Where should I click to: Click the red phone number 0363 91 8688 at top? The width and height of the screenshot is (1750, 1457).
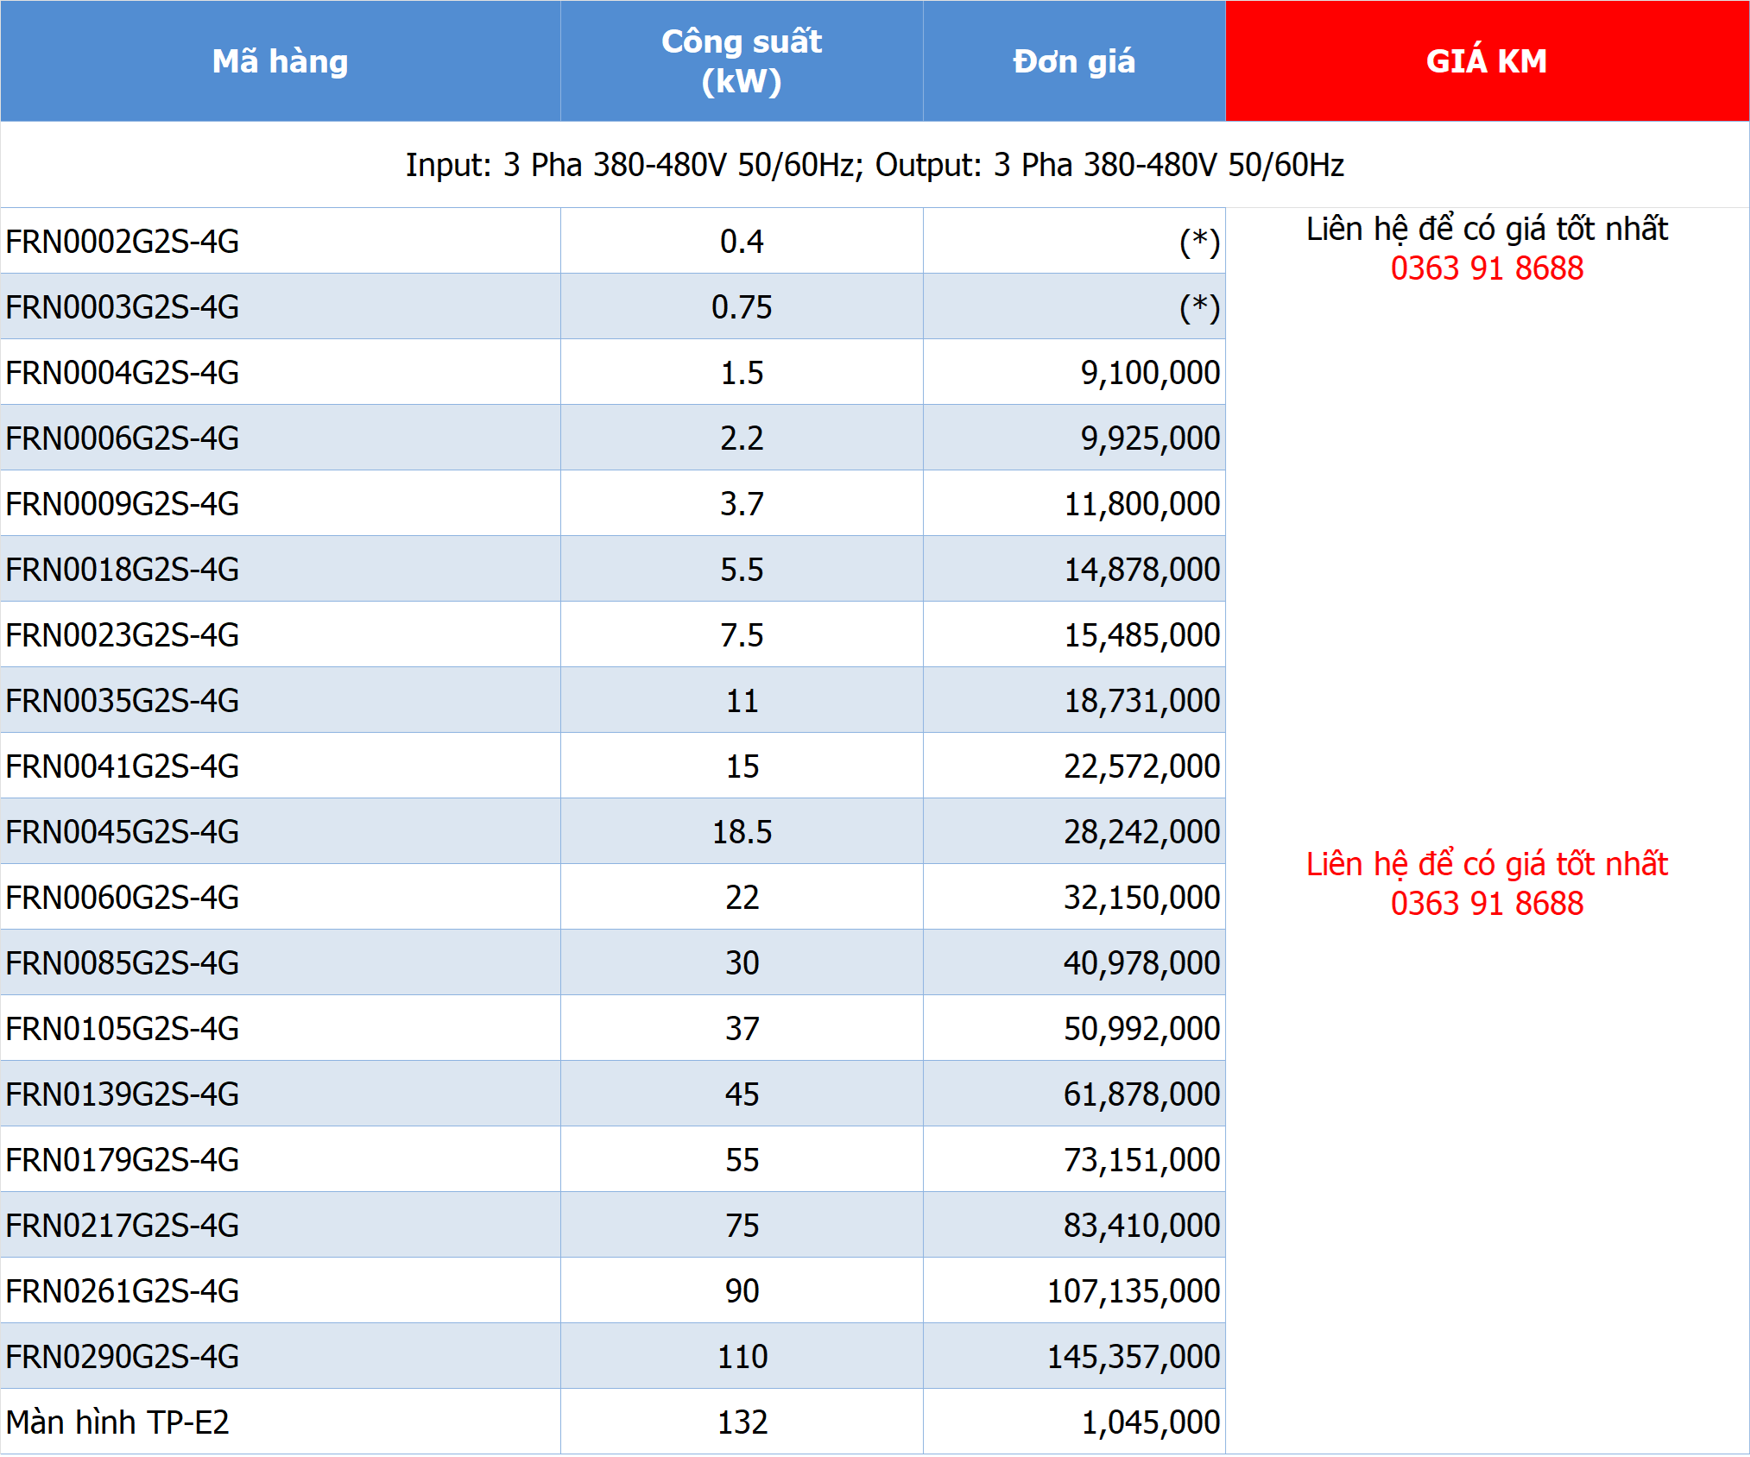point(1487,268)
